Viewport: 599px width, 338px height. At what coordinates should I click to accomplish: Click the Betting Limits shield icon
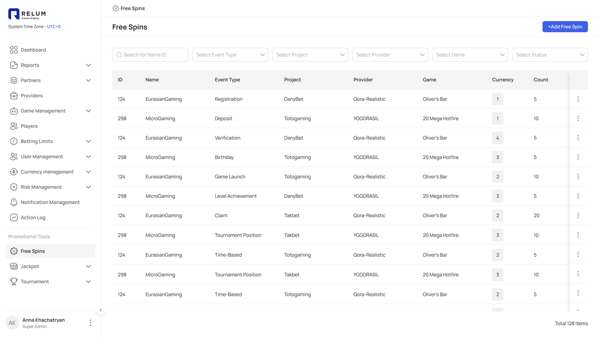click(x=14, y=141)
